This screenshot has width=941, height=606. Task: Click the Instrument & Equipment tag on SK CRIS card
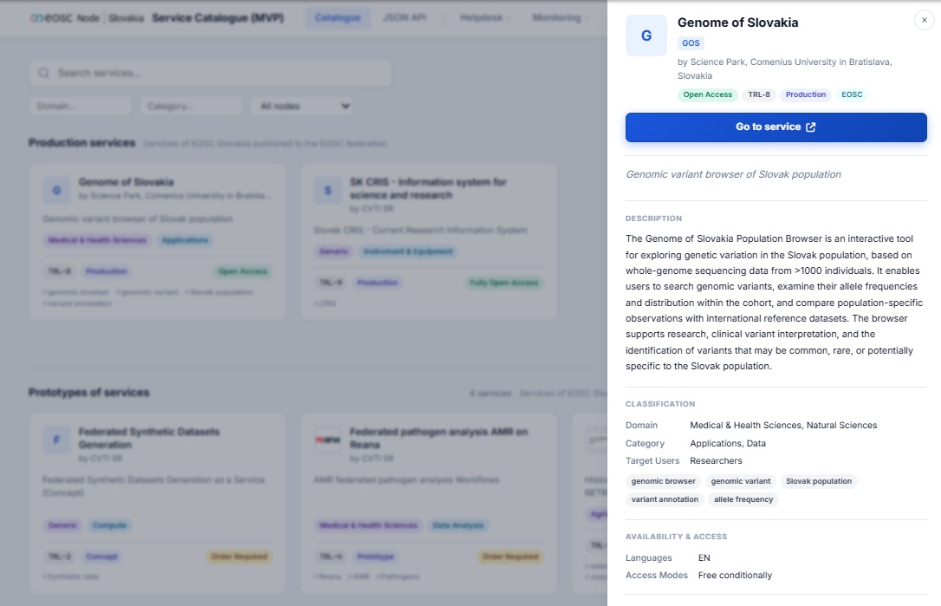coord(408,251)
